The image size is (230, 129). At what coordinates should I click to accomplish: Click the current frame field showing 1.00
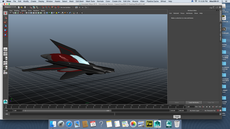point(190,107)
